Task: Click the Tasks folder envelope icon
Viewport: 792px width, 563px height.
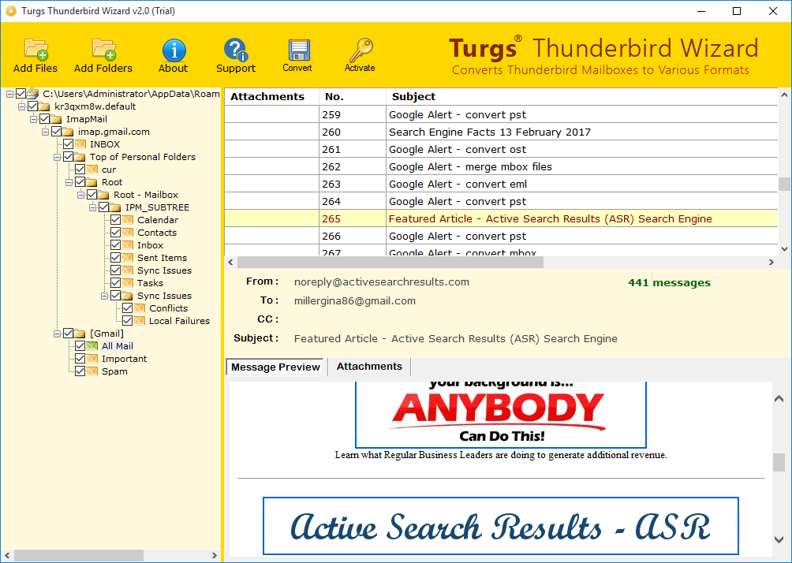Action: tap(127, 283)
